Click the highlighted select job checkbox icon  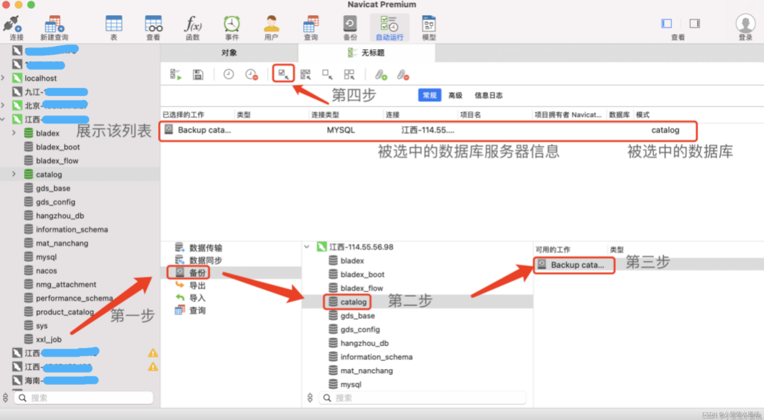283,74
